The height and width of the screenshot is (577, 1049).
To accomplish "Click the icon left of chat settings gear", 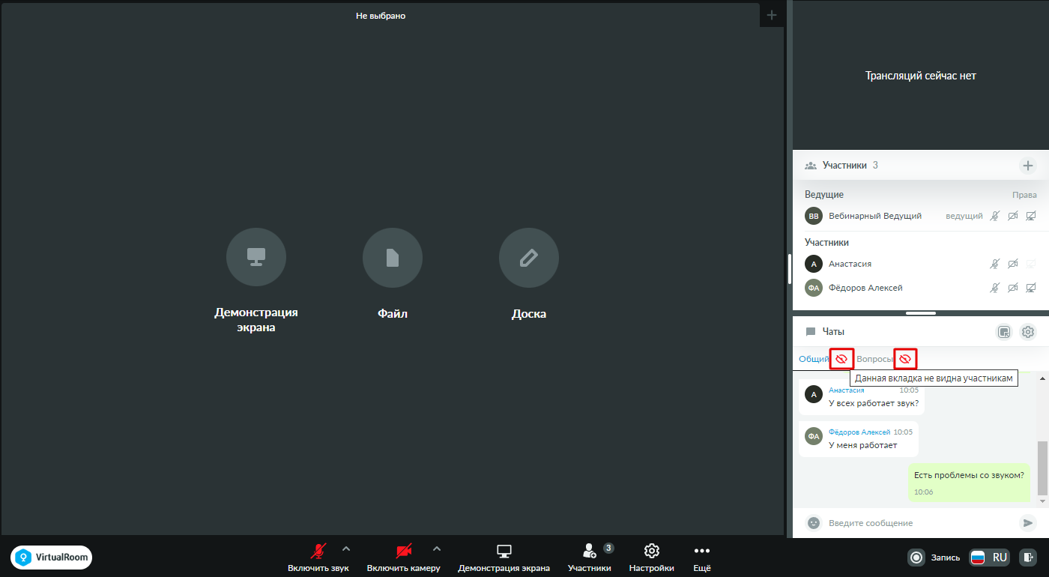I will (1004, 332).
